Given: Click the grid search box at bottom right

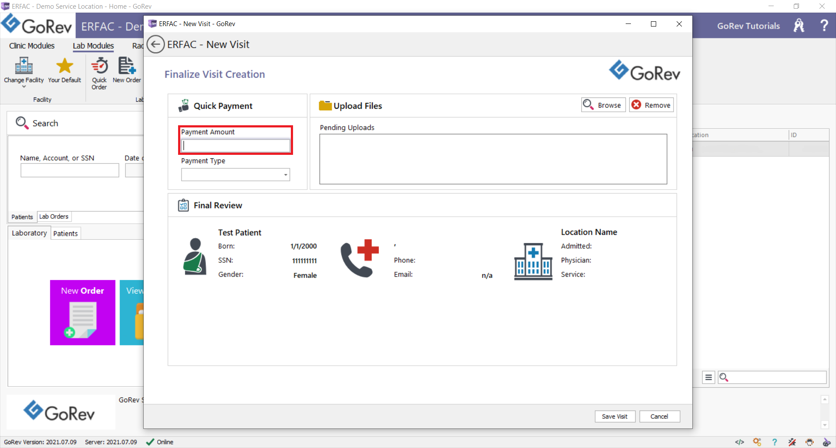Looking at the screenshot, I should (x=772, y=377).
